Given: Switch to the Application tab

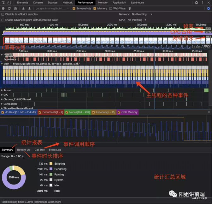Looking at the screenshot, I should click(x=119, y=3).
